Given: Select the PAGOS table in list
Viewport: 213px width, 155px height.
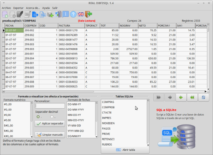Looking at the screenshot, I should click(x=106, y=129).
